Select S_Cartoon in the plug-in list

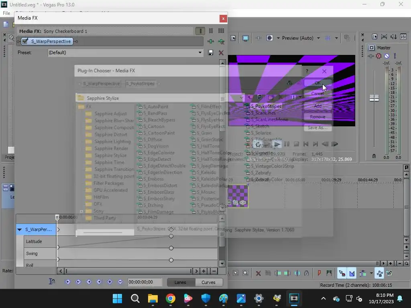[x=154, y=126]
